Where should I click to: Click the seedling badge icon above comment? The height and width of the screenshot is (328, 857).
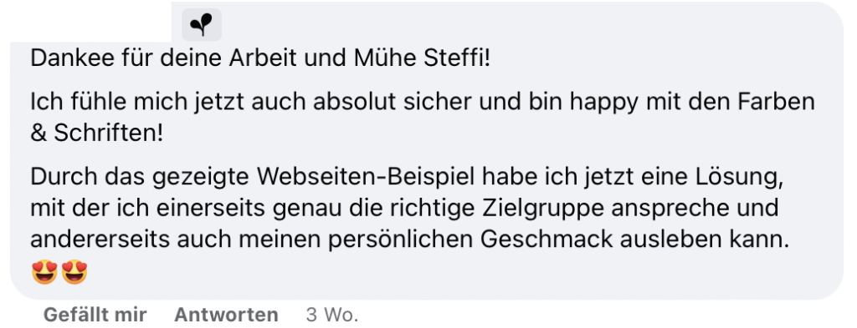click(x=202, y=24)
